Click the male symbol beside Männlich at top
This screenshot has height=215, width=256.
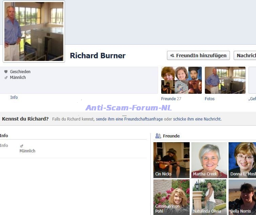[6, 78]
